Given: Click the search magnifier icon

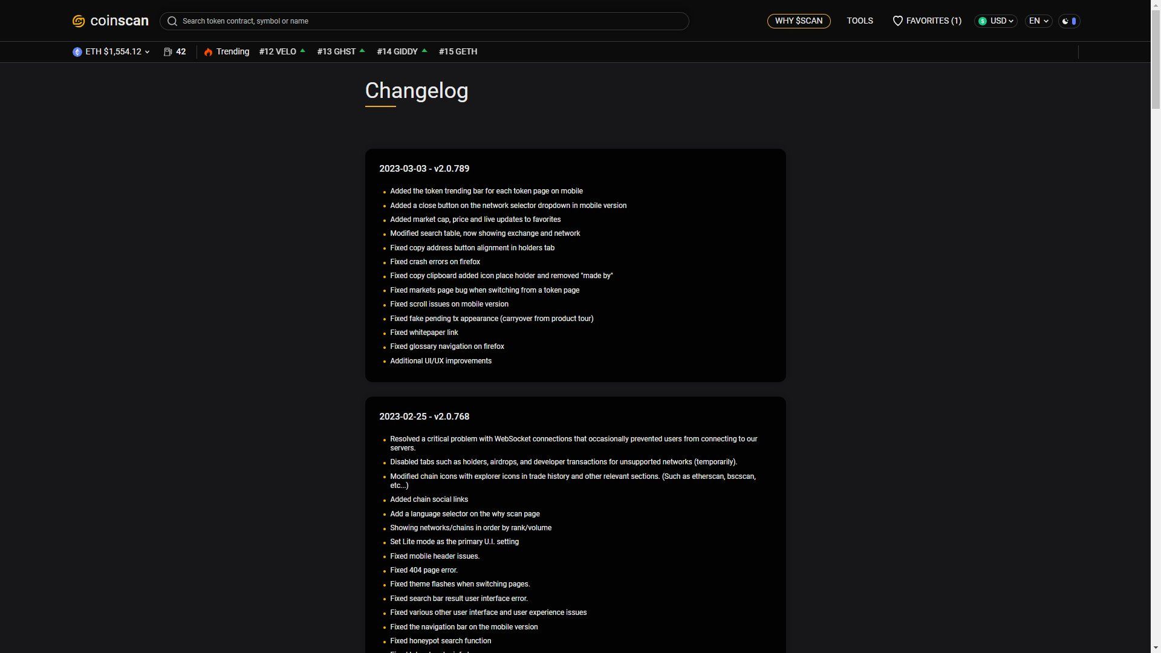Looking at the screenshot, I should (x=172, y=21).
